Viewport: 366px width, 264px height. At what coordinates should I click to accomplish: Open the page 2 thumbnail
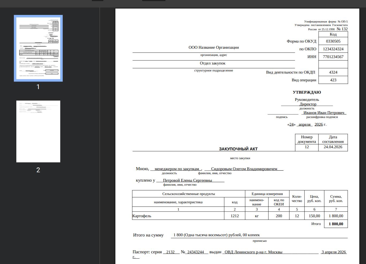[x=38, y=131]
